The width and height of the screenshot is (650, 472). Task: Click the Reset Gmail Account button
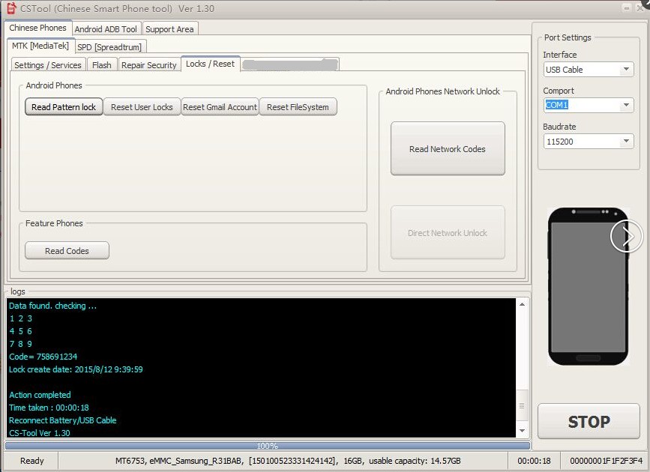pos(220,107)
